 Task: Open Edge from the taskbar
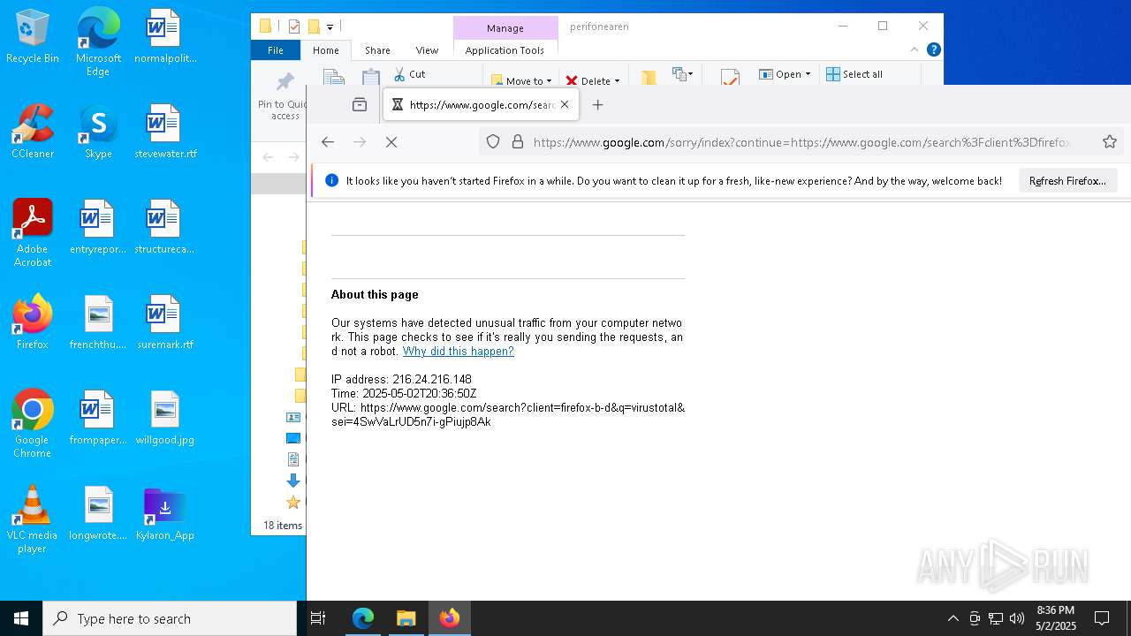coord(363,618)
